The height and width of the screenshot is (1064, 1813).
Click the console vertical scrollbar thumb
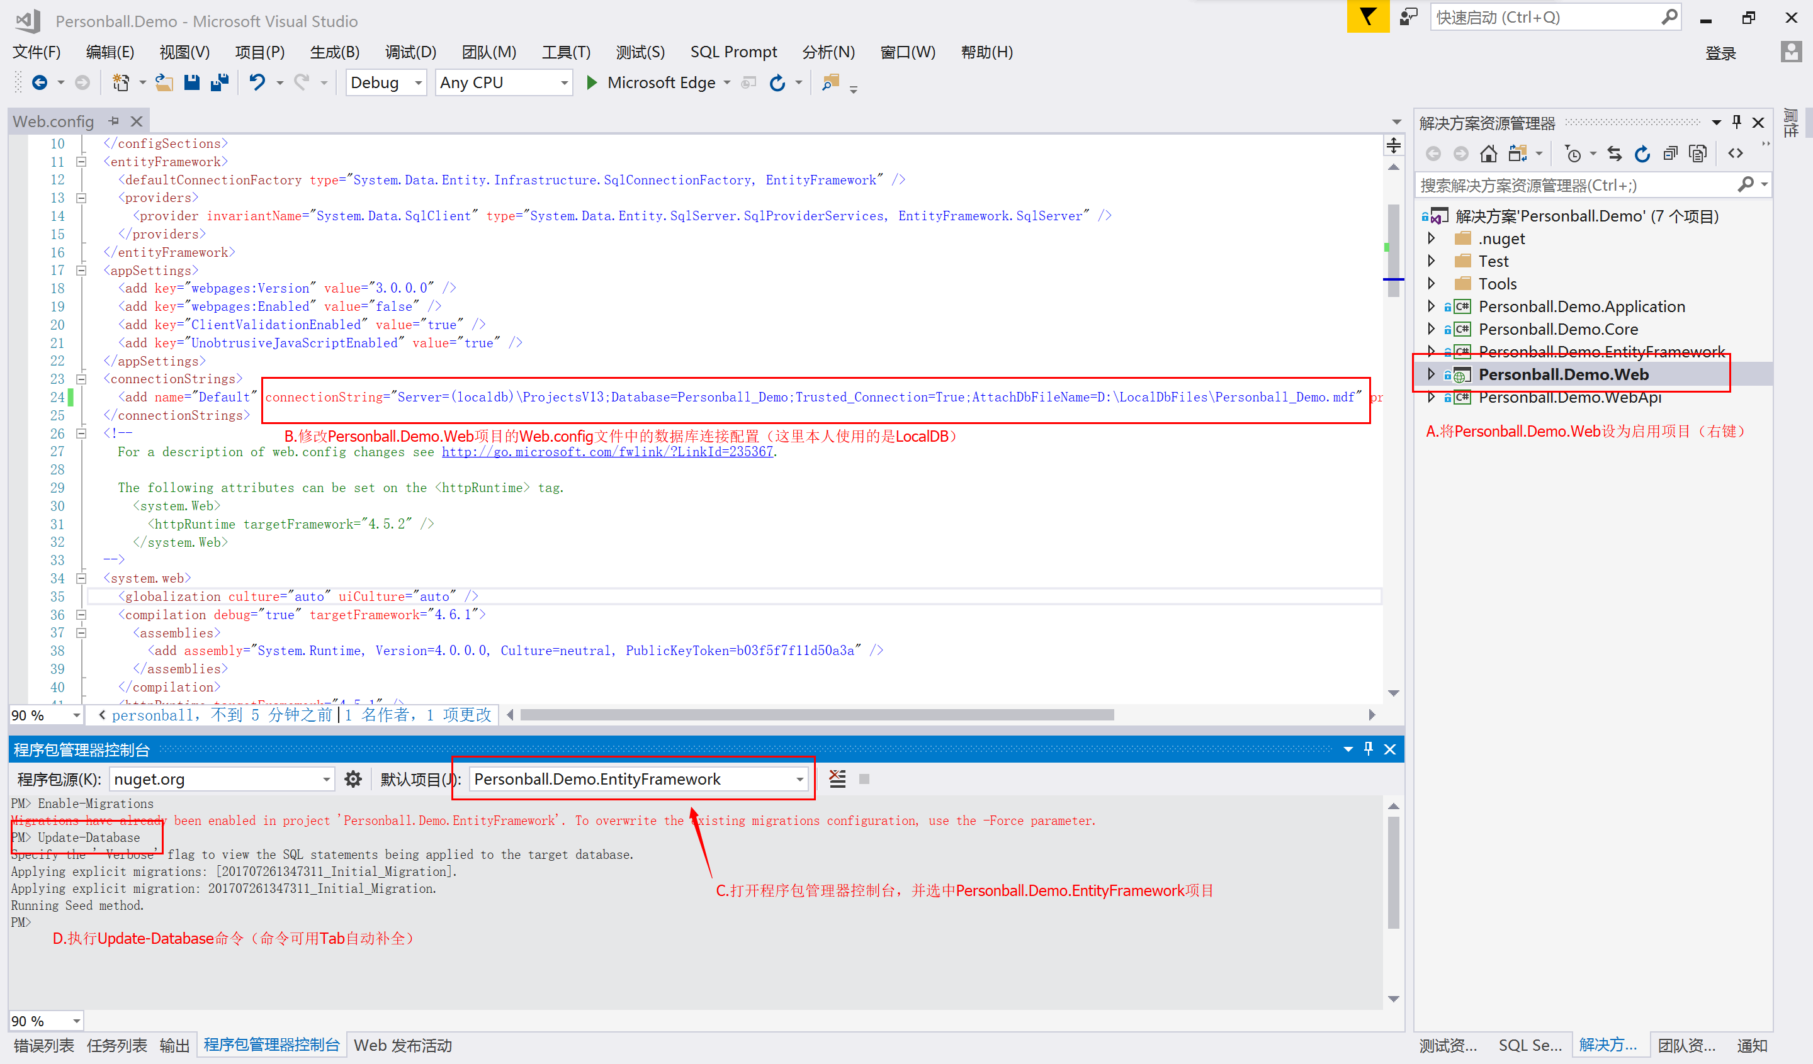click(1394, 872)
